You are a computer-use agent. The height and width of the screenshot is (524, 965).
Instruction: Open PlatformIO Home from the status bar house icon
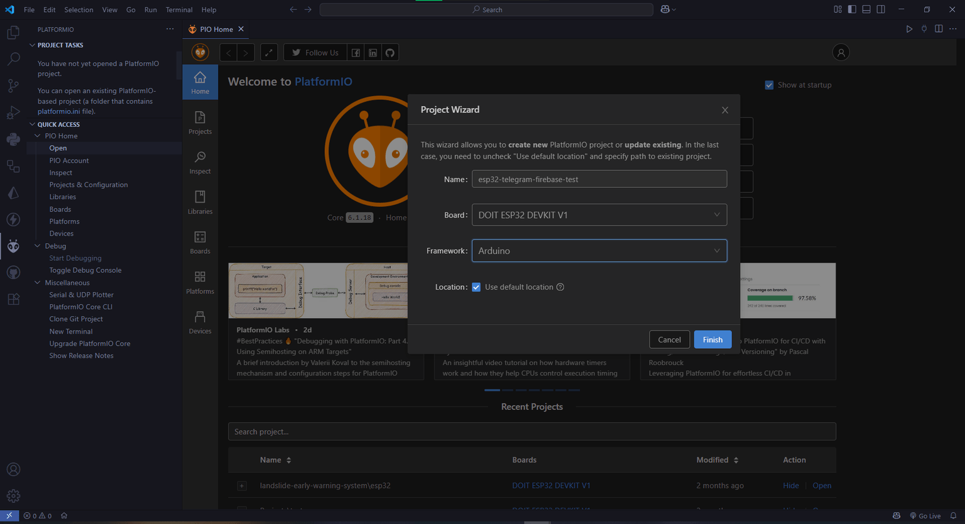point(63,515)
